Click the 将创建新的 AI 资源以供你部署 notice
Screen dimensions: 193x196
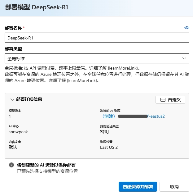[x=46, y=165]
